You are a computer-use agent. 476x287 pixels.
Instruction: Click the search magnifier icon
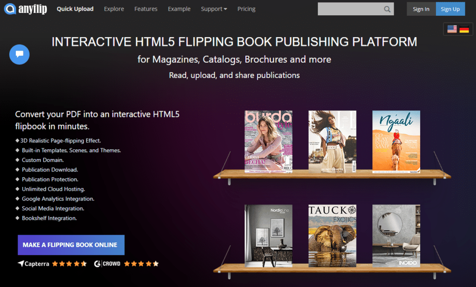coord(387,9)
